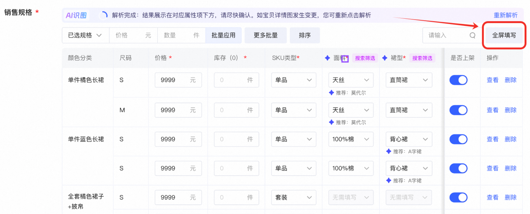Click the 排序 button

click(x=305, y=35)
